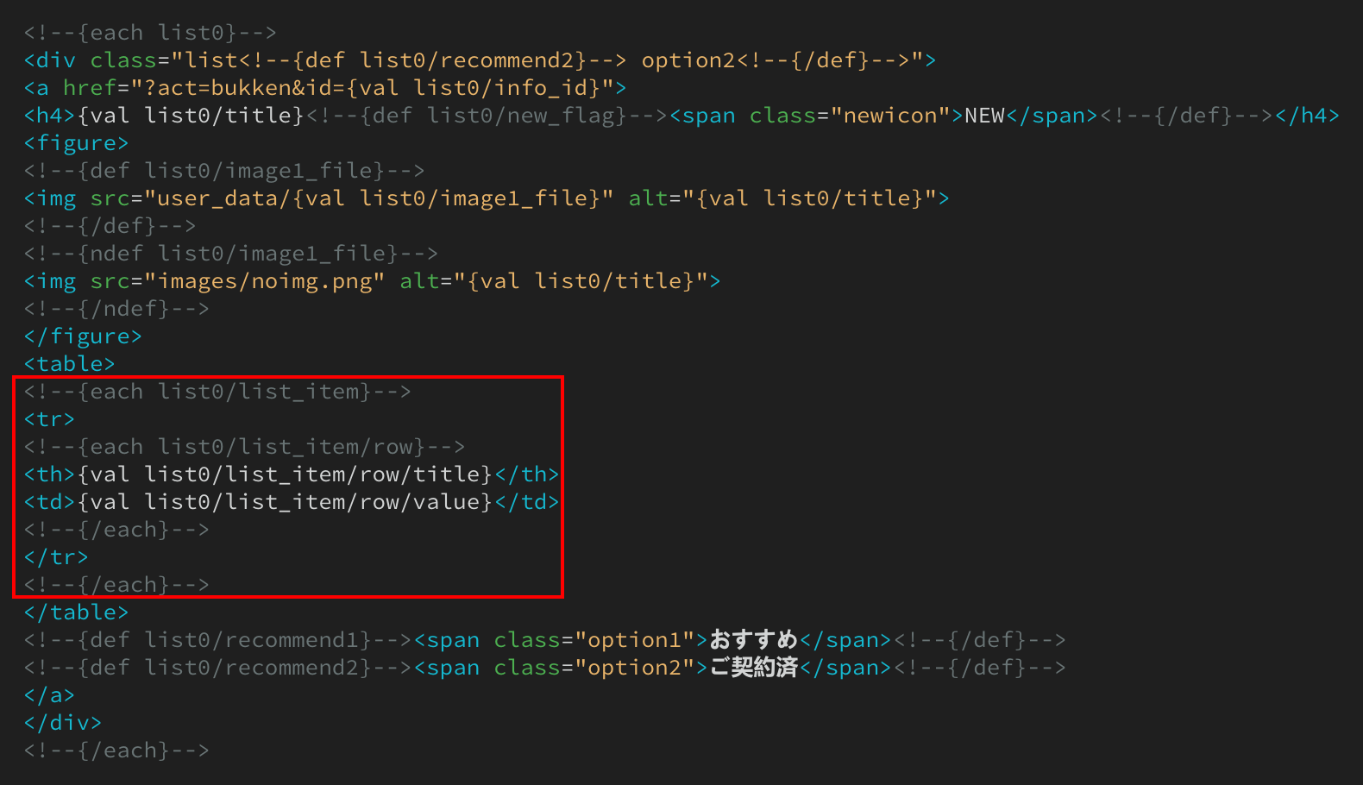
Task: Click the closing anchor tag
Action: (x=49, y=695)
